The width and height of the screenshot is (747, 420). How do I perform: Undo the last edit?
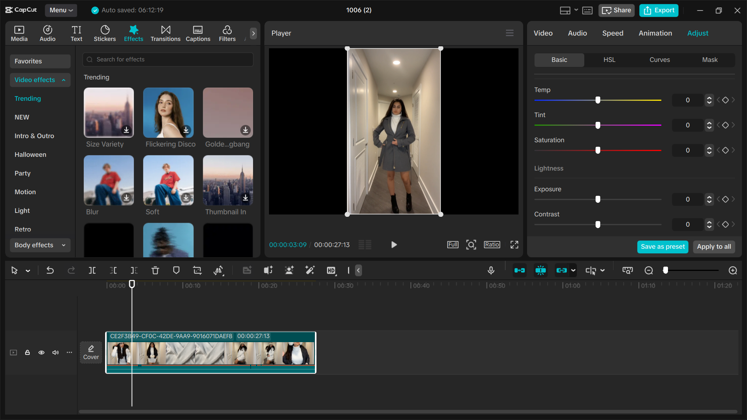[50, 270]
